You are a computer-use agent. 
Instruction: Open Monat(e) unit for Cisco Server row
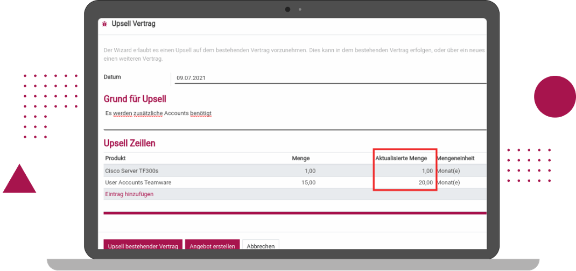coord(448,171)
